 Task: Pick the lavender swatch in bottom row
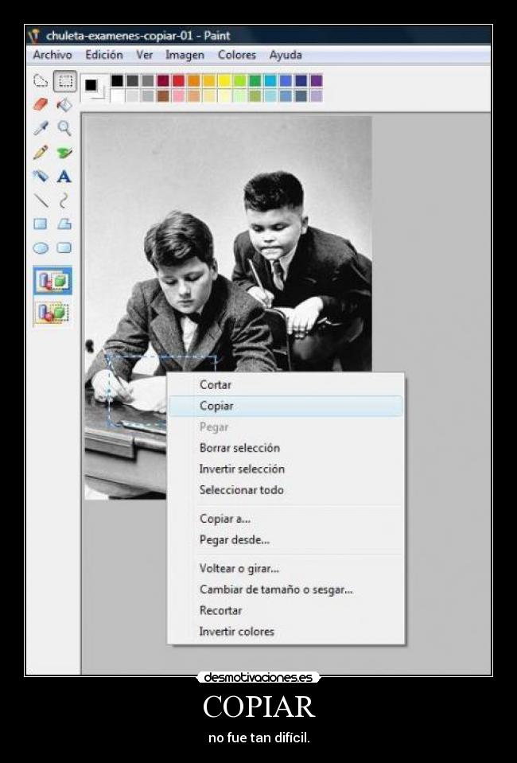(x=316, y=95)
